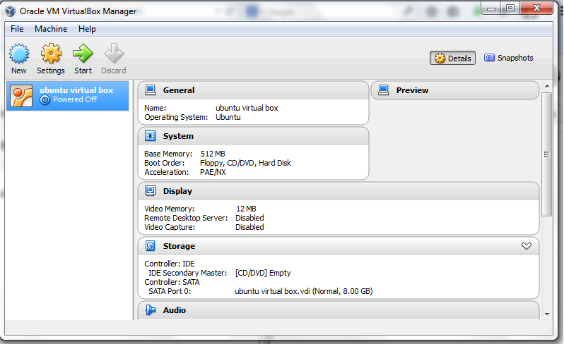Click the details pane scroll down arrow
Viewport: 564px width, 344px height.
[x=547, y=314]
